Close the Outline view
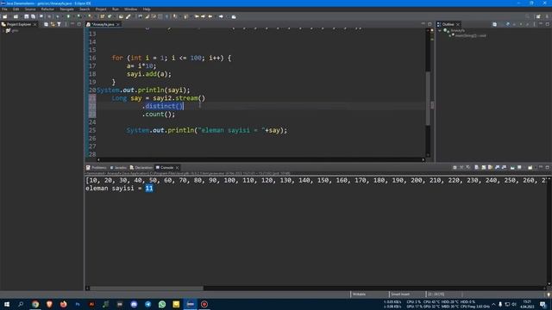This screenshot has width=552, height=310. click(x=458, y=24)
